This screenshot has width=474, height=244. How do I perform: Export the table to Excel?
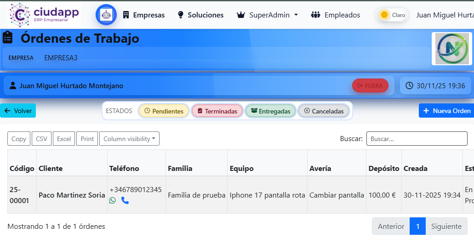(x=64, y=139)
